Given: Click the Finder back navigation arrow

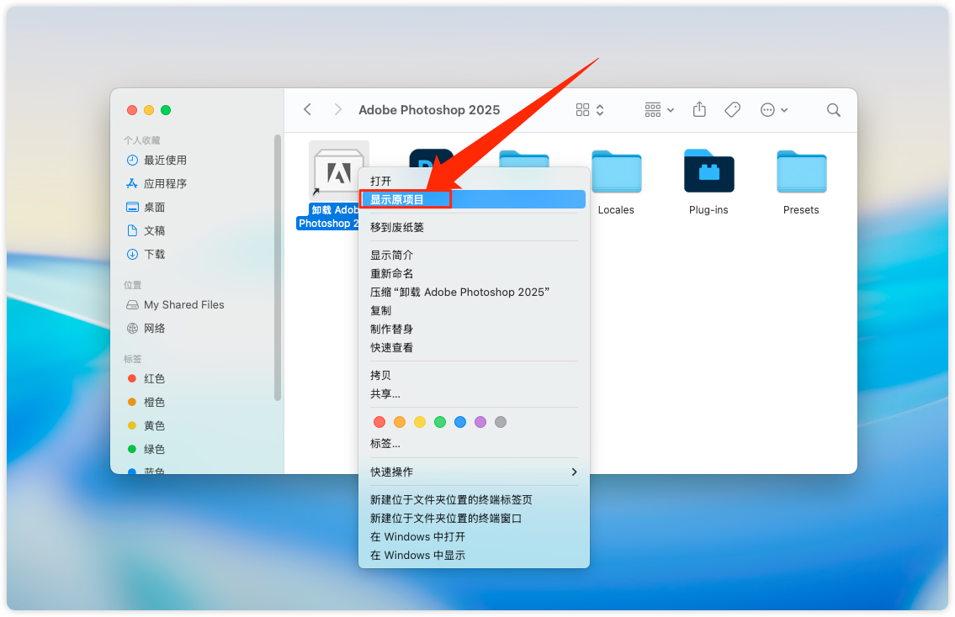Looking at the screenshot, I should click(308, 109).
